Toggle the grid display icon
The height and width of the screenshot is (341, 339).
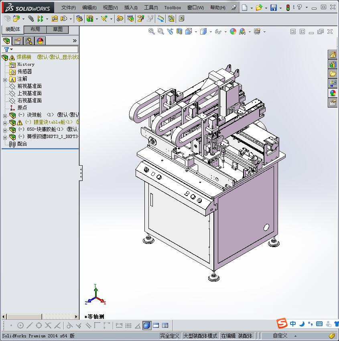tap(128, 325)
